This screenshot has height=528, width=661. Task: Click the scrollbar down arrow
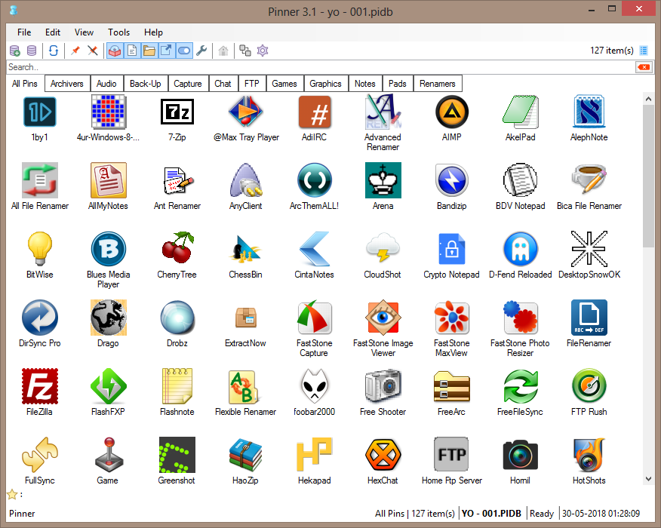648,479
